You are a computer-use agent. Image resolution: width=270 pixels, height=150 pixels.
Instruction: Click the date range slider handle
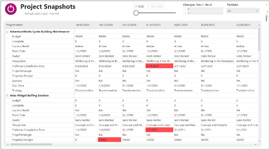(x=136, y=13)
